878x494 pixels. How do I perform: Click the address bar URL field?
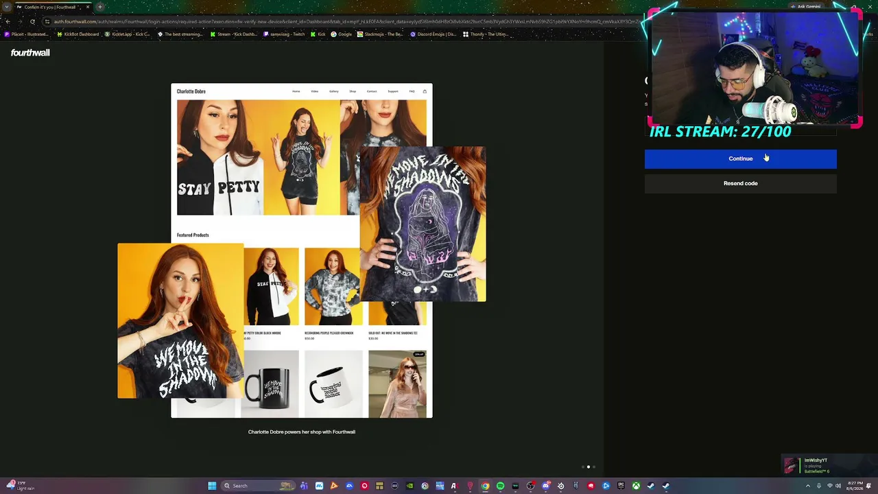click(343, 21)
